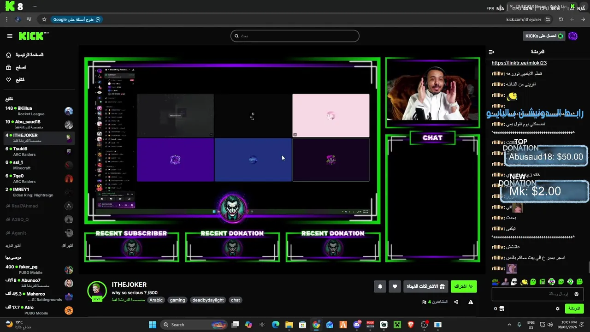Viewport: 590px width, 332px height.
Task: Open recommended channel Atro
Action: click(x=39, y=310)
